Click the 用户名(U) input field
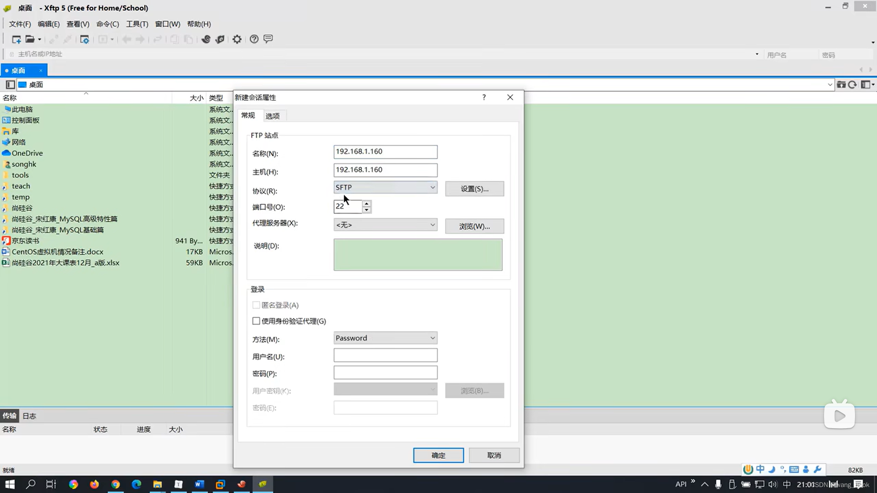Image resolution: width=877 pixels, height=493 pixels. [x=385, y=355]
